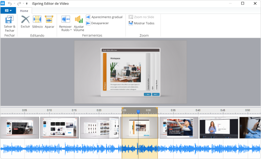Screen dimensions: 261x159
Task: Select the third thumbnail with photo grids
Action: pos(100,127)
